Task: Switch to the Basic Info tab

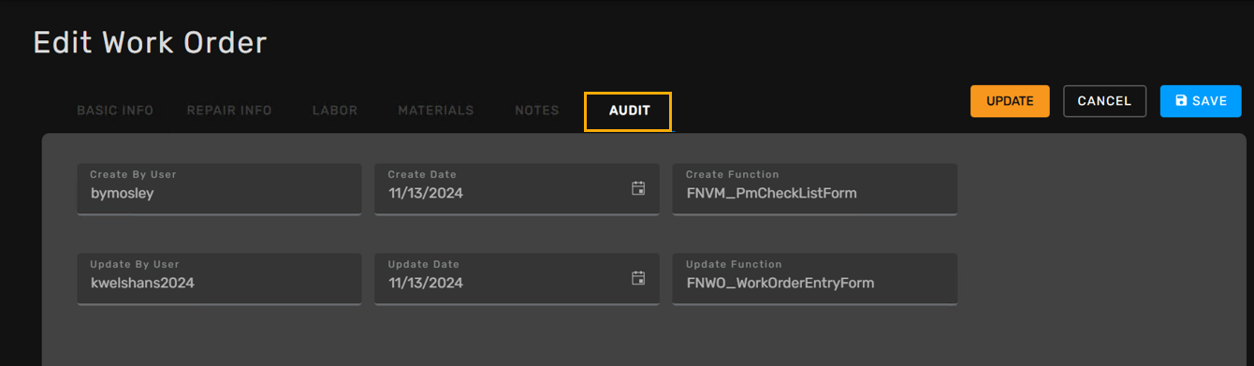Action: 115,110
